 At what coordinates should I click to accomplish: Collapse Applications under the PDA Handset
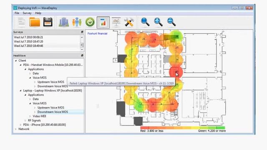point(25,69)
